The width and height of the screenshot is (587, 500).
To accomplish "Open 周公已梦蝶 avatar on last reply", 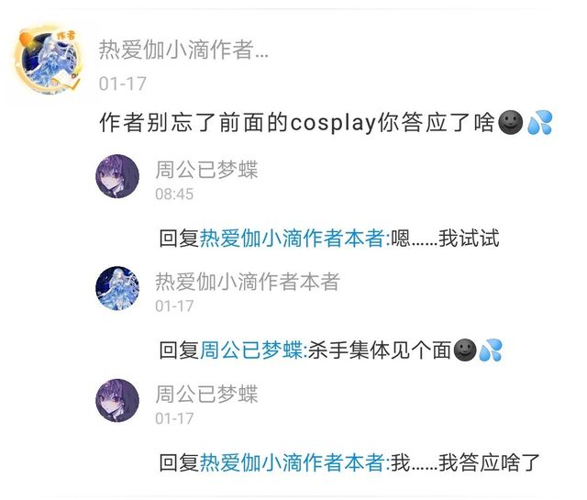I will point(117,400).
